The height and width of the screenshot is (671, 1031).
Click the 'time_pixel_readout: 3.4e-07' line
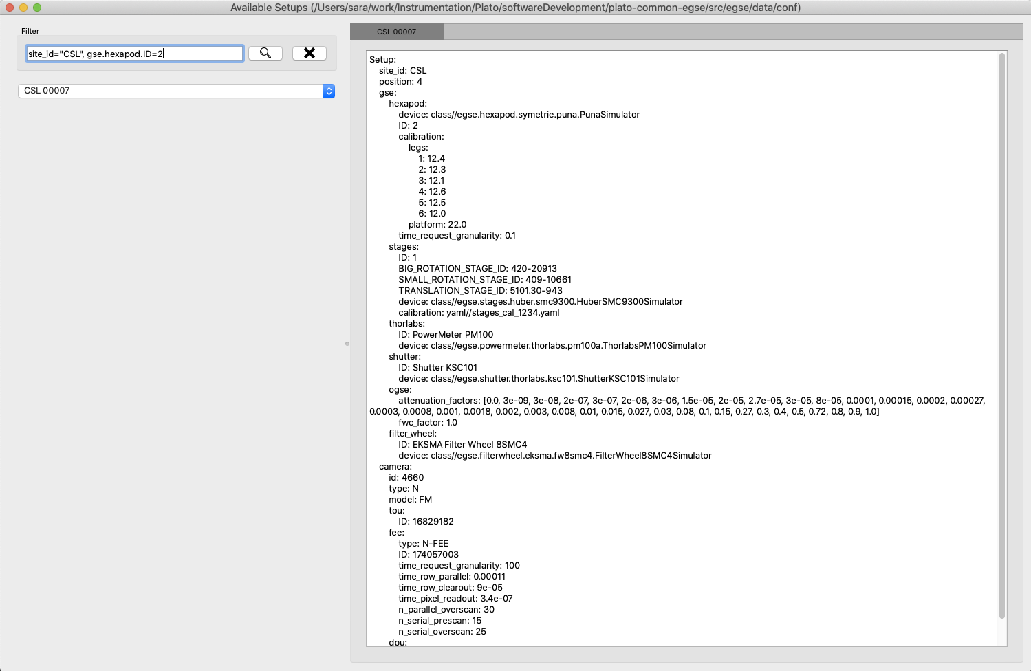456,599
